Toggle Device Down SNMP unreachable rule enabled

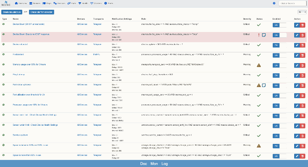pyautogui.click(x=279, y=25)
